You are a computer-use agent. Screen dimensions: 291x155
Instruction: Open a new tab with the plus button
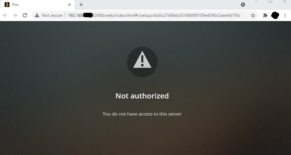point(81,5)
